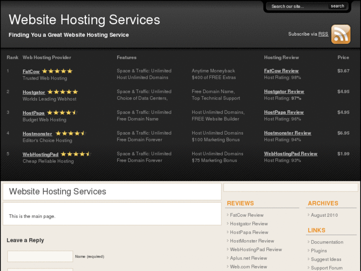Click '$75 Marketing Bonus' text
The height and width of the screenshot is (271, 361).
(215, 161)
